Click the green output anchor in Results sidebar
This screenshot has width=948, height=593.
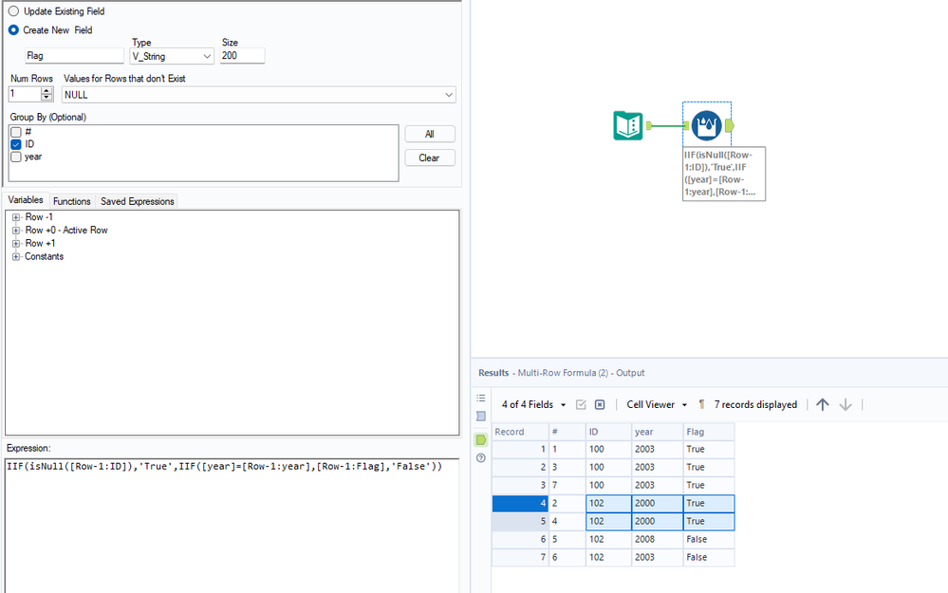point(481,439)
